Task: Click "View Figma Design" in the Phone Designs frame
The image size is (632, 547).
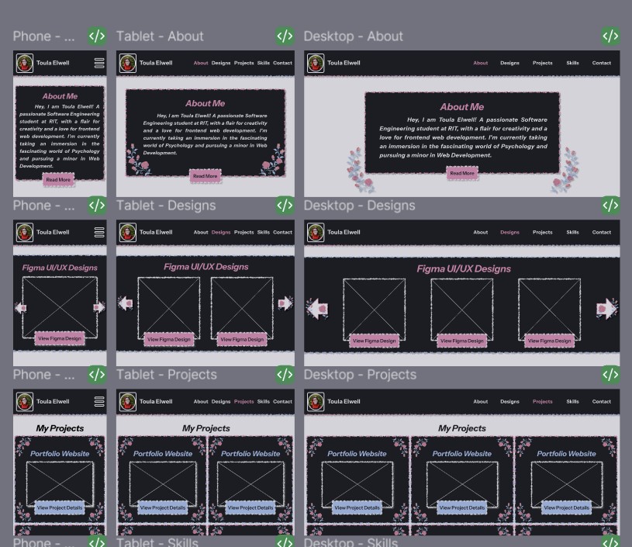Action: (60, 338)
